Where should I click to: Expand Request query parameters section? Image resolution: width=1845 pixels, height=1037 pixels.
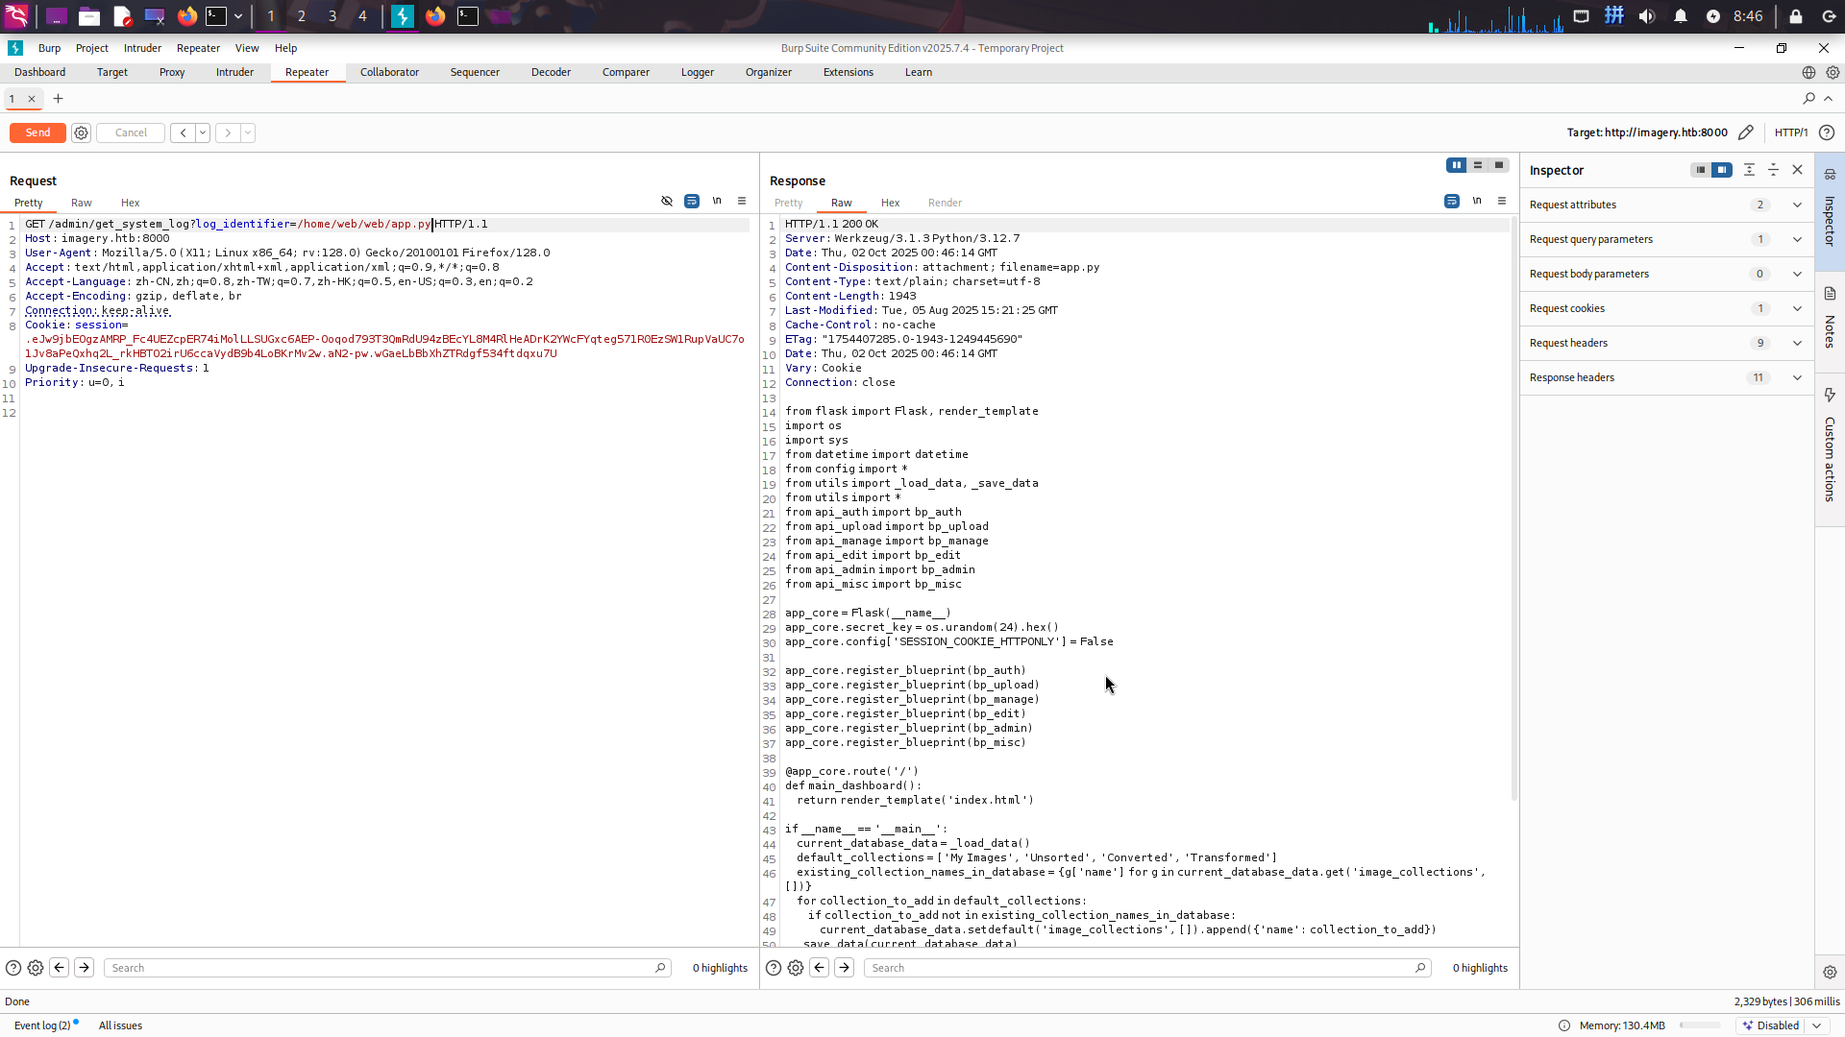[1797, 239]
